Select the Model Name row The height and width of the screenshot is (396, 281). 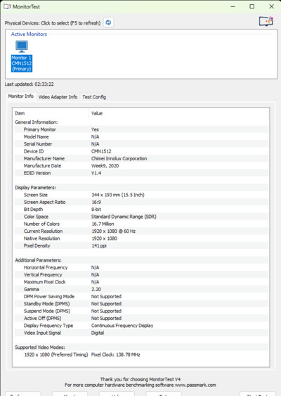pyautogui.click(x=141, y=136)
